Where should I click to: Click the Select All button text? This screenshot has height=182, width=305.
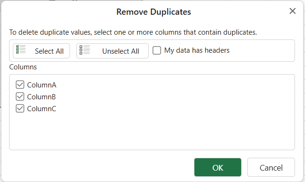(49, 51)
